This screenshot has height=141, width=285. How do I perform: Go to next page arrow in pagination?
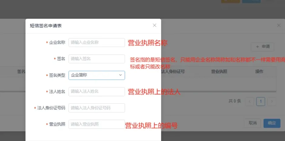coord(272,101)
